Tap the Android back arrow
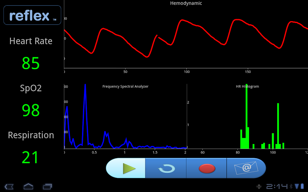Screen dimensions: 308x192 9,186
